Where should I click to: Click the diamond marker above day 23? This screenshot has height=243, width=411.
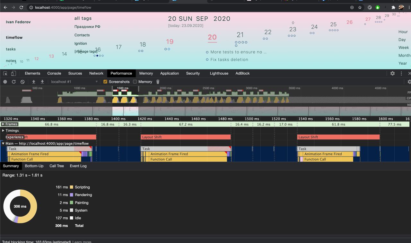[x=293, y=23]
